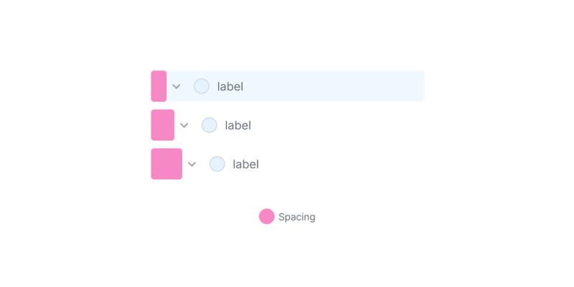Click the widest pink spacing block

pos(166,164)
